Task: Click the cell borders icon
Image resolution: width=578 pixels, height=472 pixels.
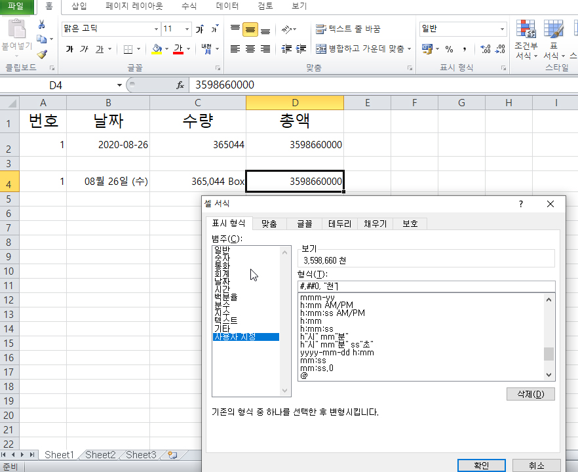Action: point(128,49)
